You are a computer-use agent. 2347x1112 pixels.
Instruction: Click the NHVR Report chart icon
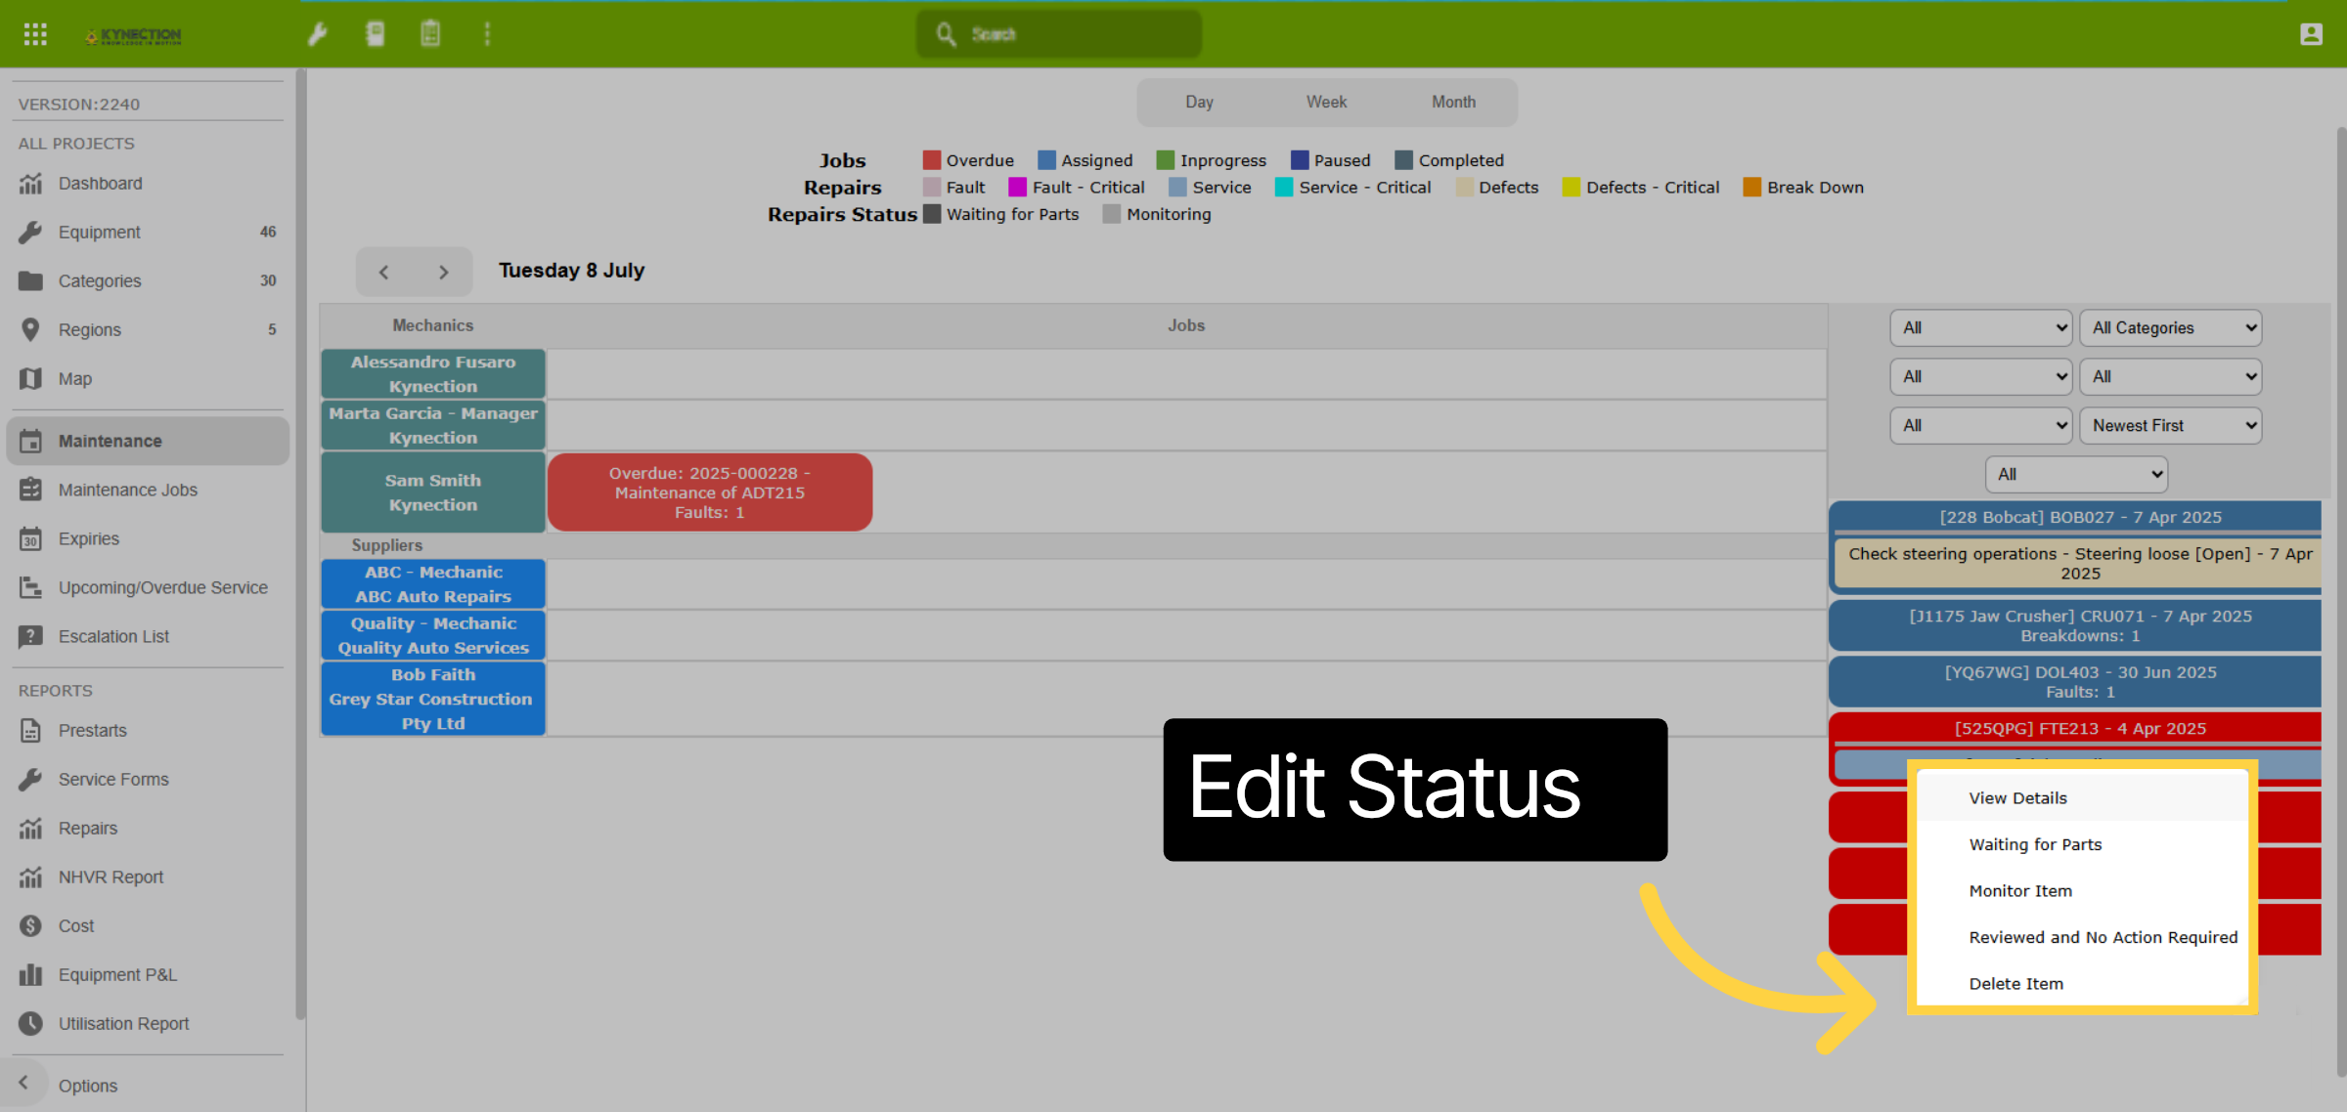click(x=30, y=877)
